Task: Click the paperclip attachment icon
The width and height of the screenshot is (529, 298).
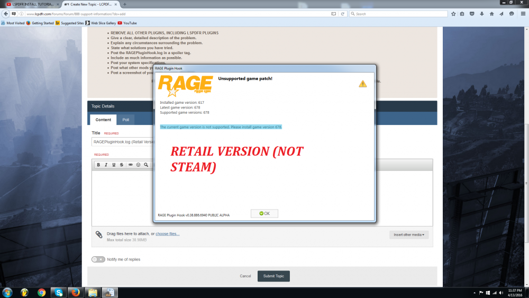Action: click(99, 234)
